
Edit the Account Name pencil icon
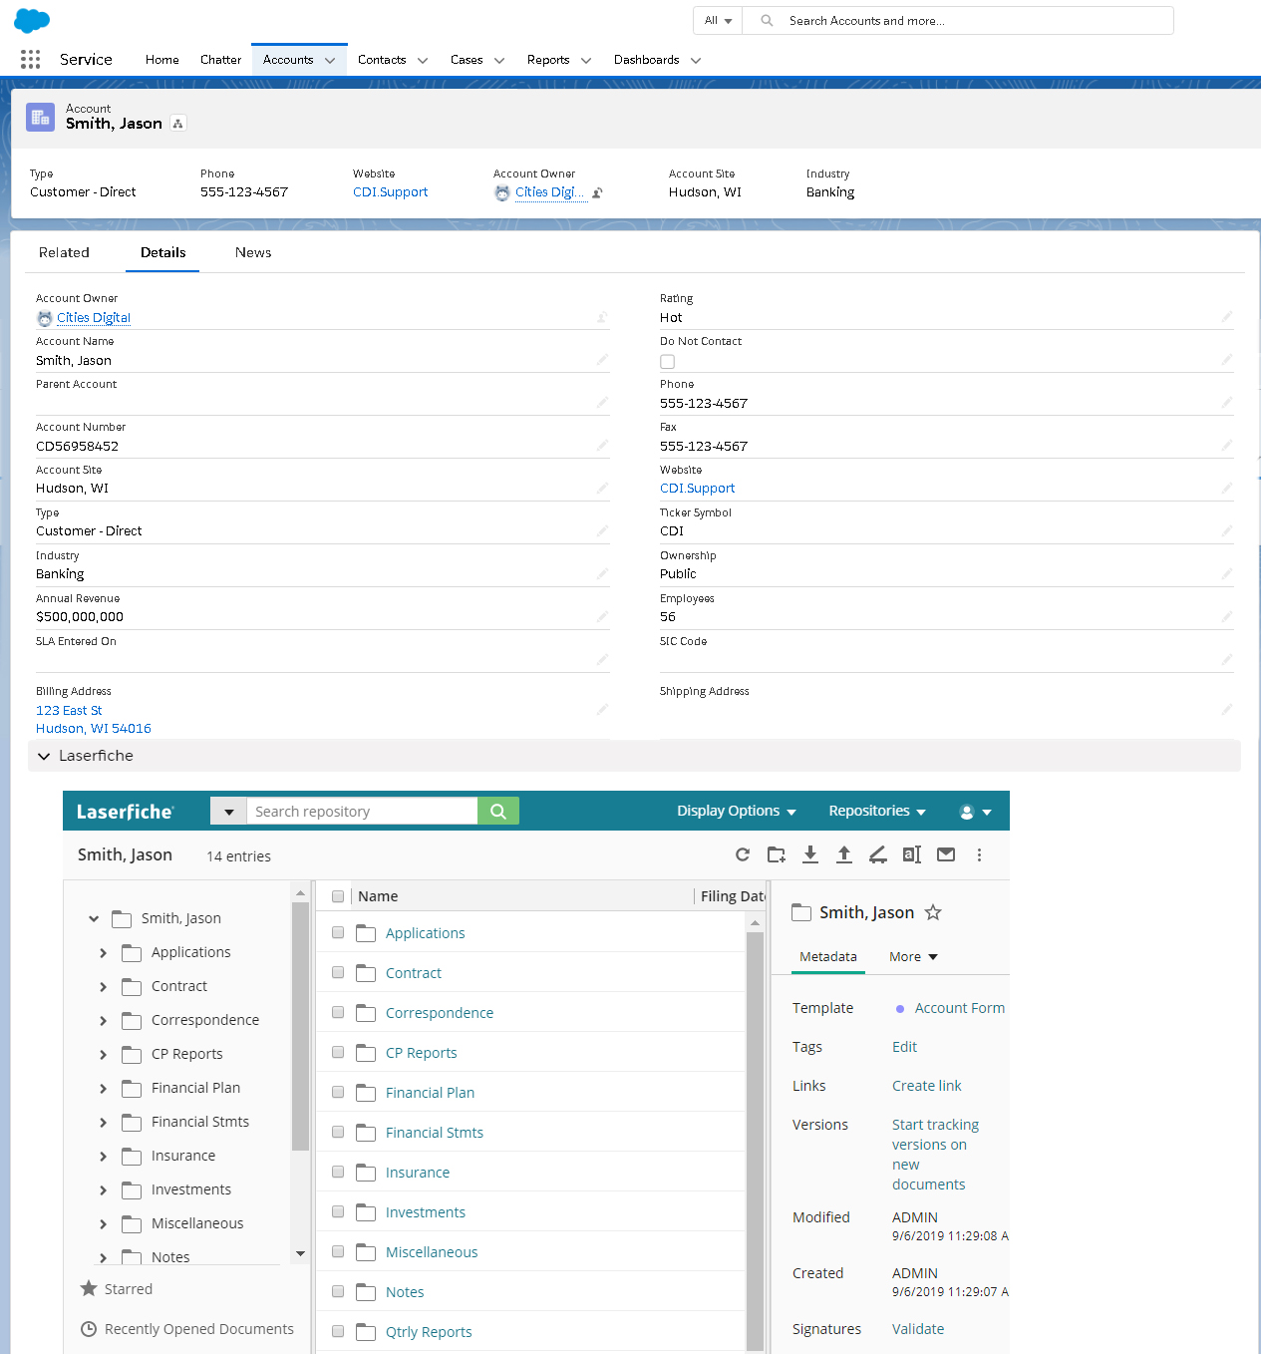(x=603, y=360)
